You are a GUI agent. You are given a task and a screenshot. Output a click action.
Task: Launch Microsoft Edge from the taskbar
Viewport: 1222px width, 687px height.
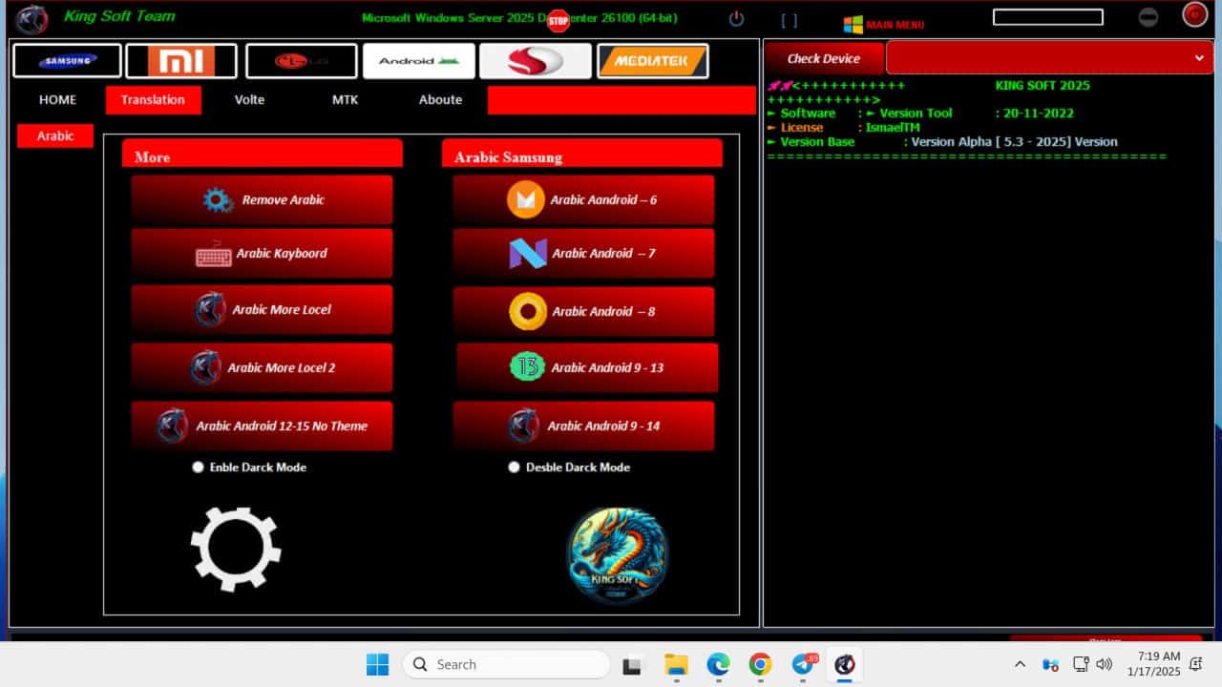point(718,664)
